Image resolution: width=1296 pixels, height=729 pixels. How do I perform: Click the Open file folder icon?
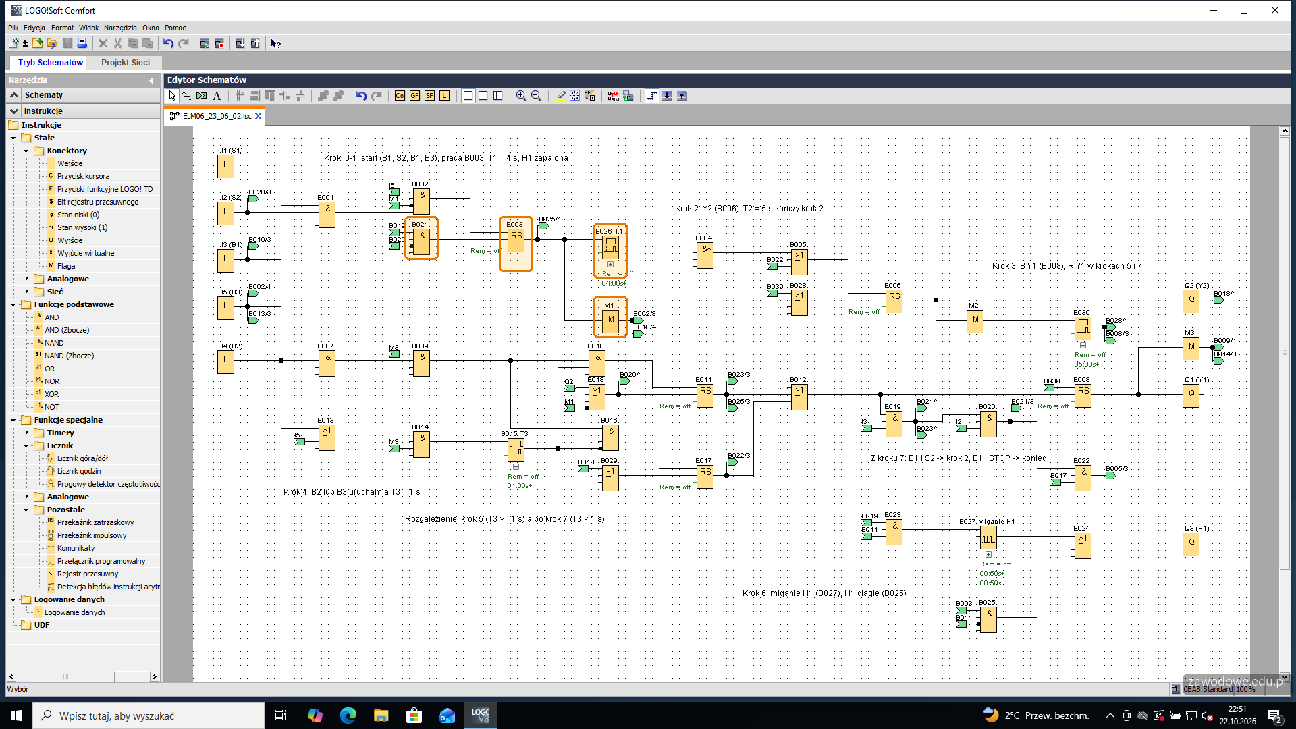coord(52,43)
